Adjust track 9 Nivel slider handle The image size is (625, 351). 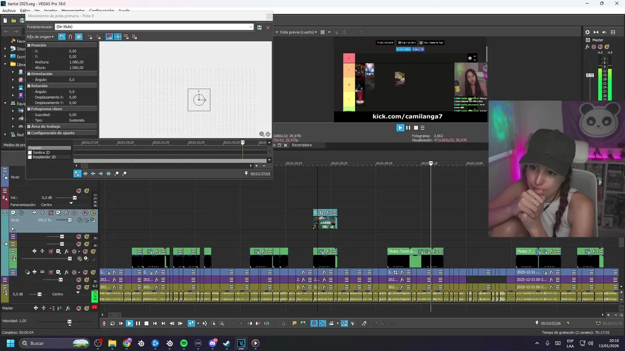(x=70, y=220)
